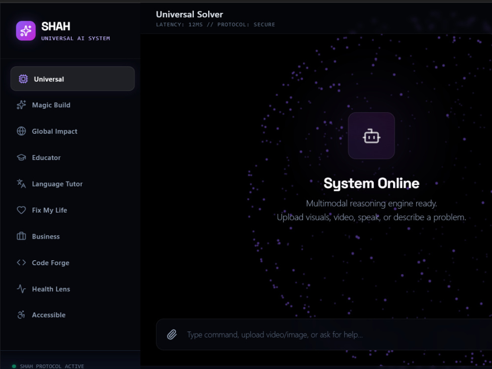Click the SHAH sparkle logo icon
The height and width of the screenshot is (369, 492).
coord(26,31)
